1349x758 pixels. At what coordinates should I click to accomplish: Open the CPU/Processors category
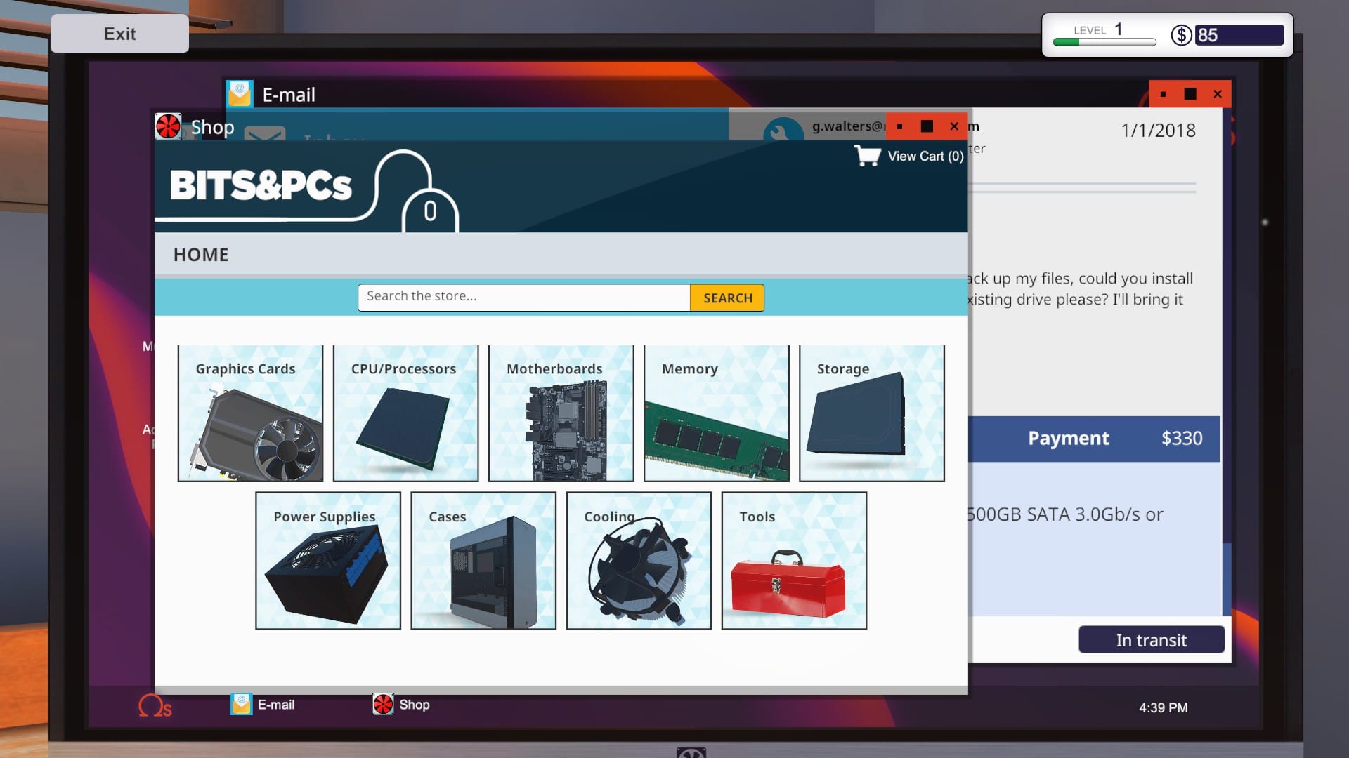coord(405,413)
